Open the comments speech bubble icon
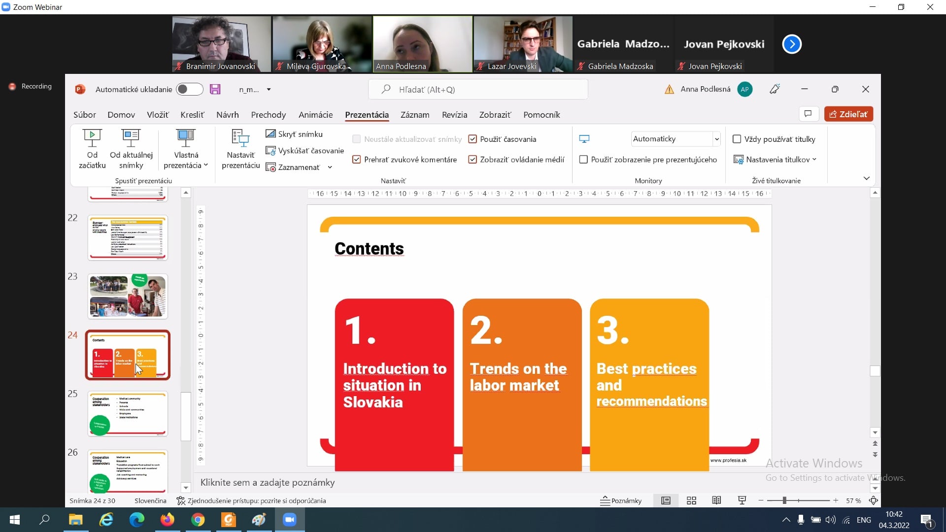The height and width of the screenshot is (532, 946). (x=808, y=114)
